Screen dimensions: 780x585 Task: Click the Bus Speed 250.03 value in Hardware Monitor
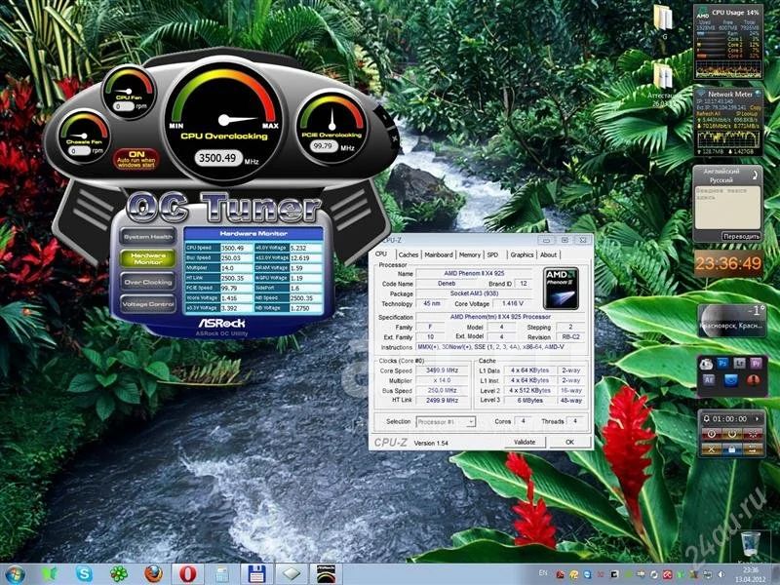pos(236,257)
